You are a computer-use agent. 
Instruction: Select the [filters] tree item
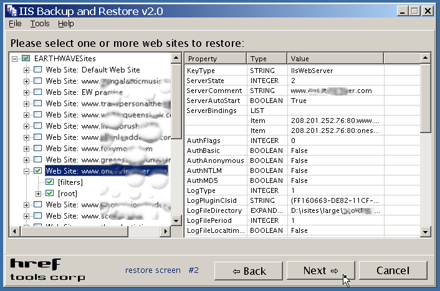[70, 182]
